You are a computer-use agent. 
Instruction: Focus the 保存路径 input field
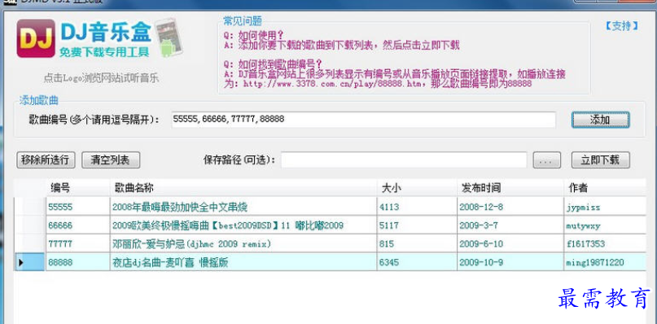coord(404,160)
